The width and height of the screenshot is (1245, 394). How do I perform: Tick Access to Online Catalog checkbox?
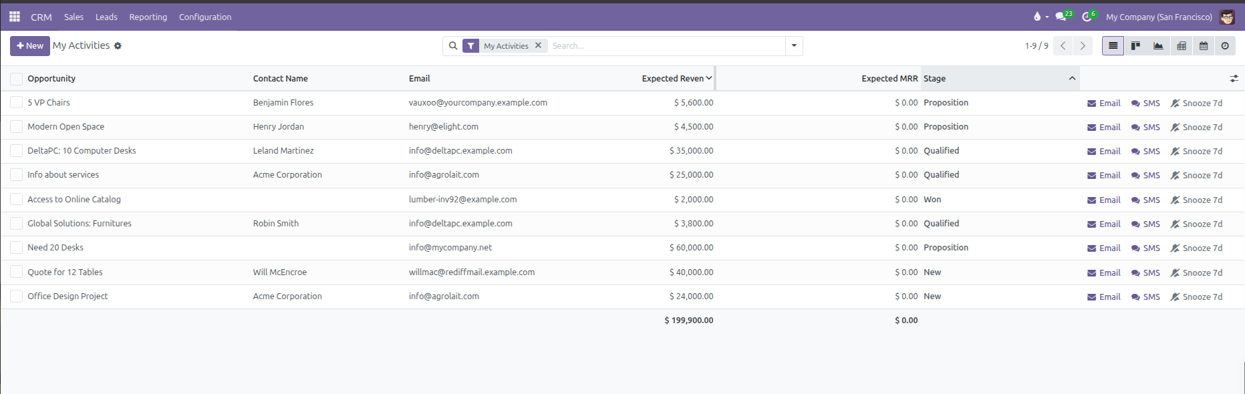(17, 200)
